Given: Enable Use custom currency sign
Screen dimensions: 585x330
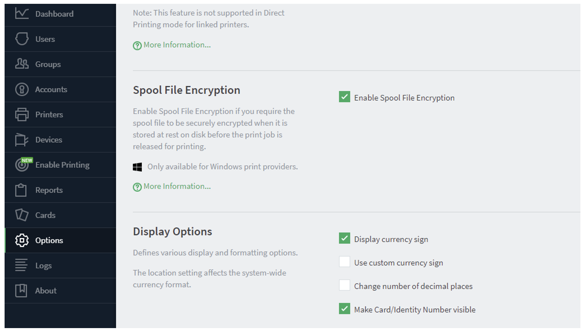Looking at the screenshot, I should coord(344,262).
